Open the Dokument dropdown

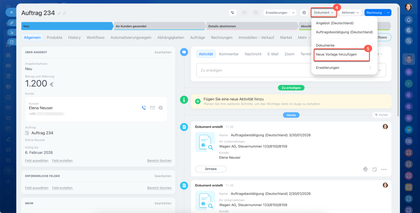coord(324,12)
